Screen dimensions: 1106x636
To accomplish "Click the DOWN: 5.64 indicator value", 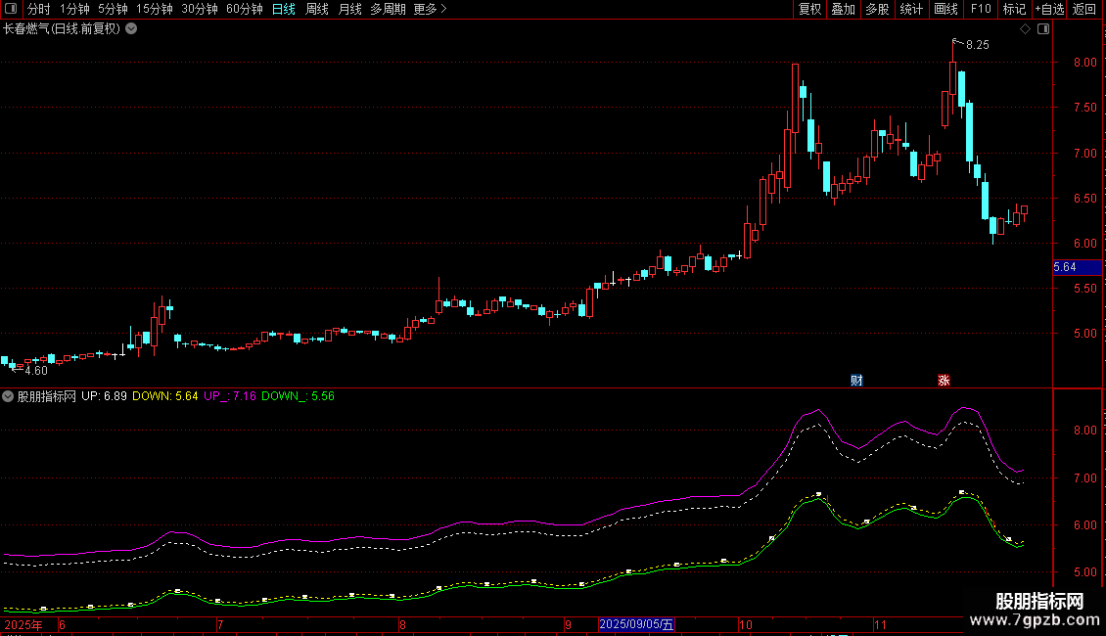I will 165,396.
